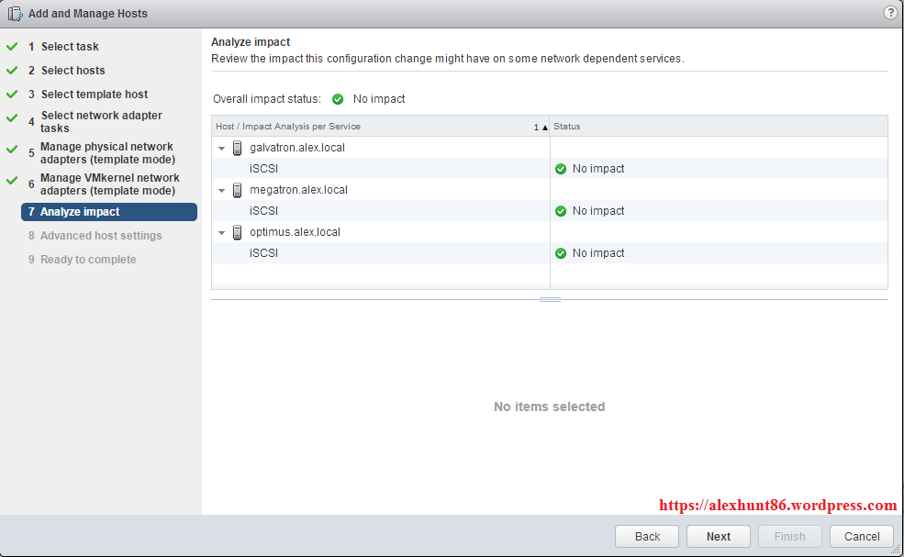
Task: Click the panel splitter handle below the table
Action: pos(550,299)
